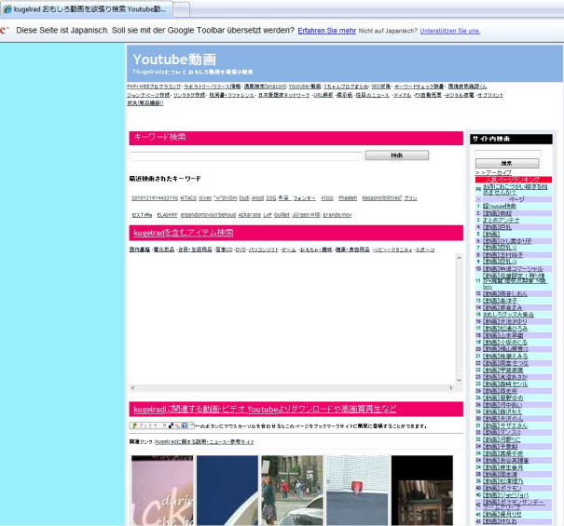Open ranking entry '【動画】サザエさん'
This screenshot has width=564, height=526.
(x=504, y=425)
